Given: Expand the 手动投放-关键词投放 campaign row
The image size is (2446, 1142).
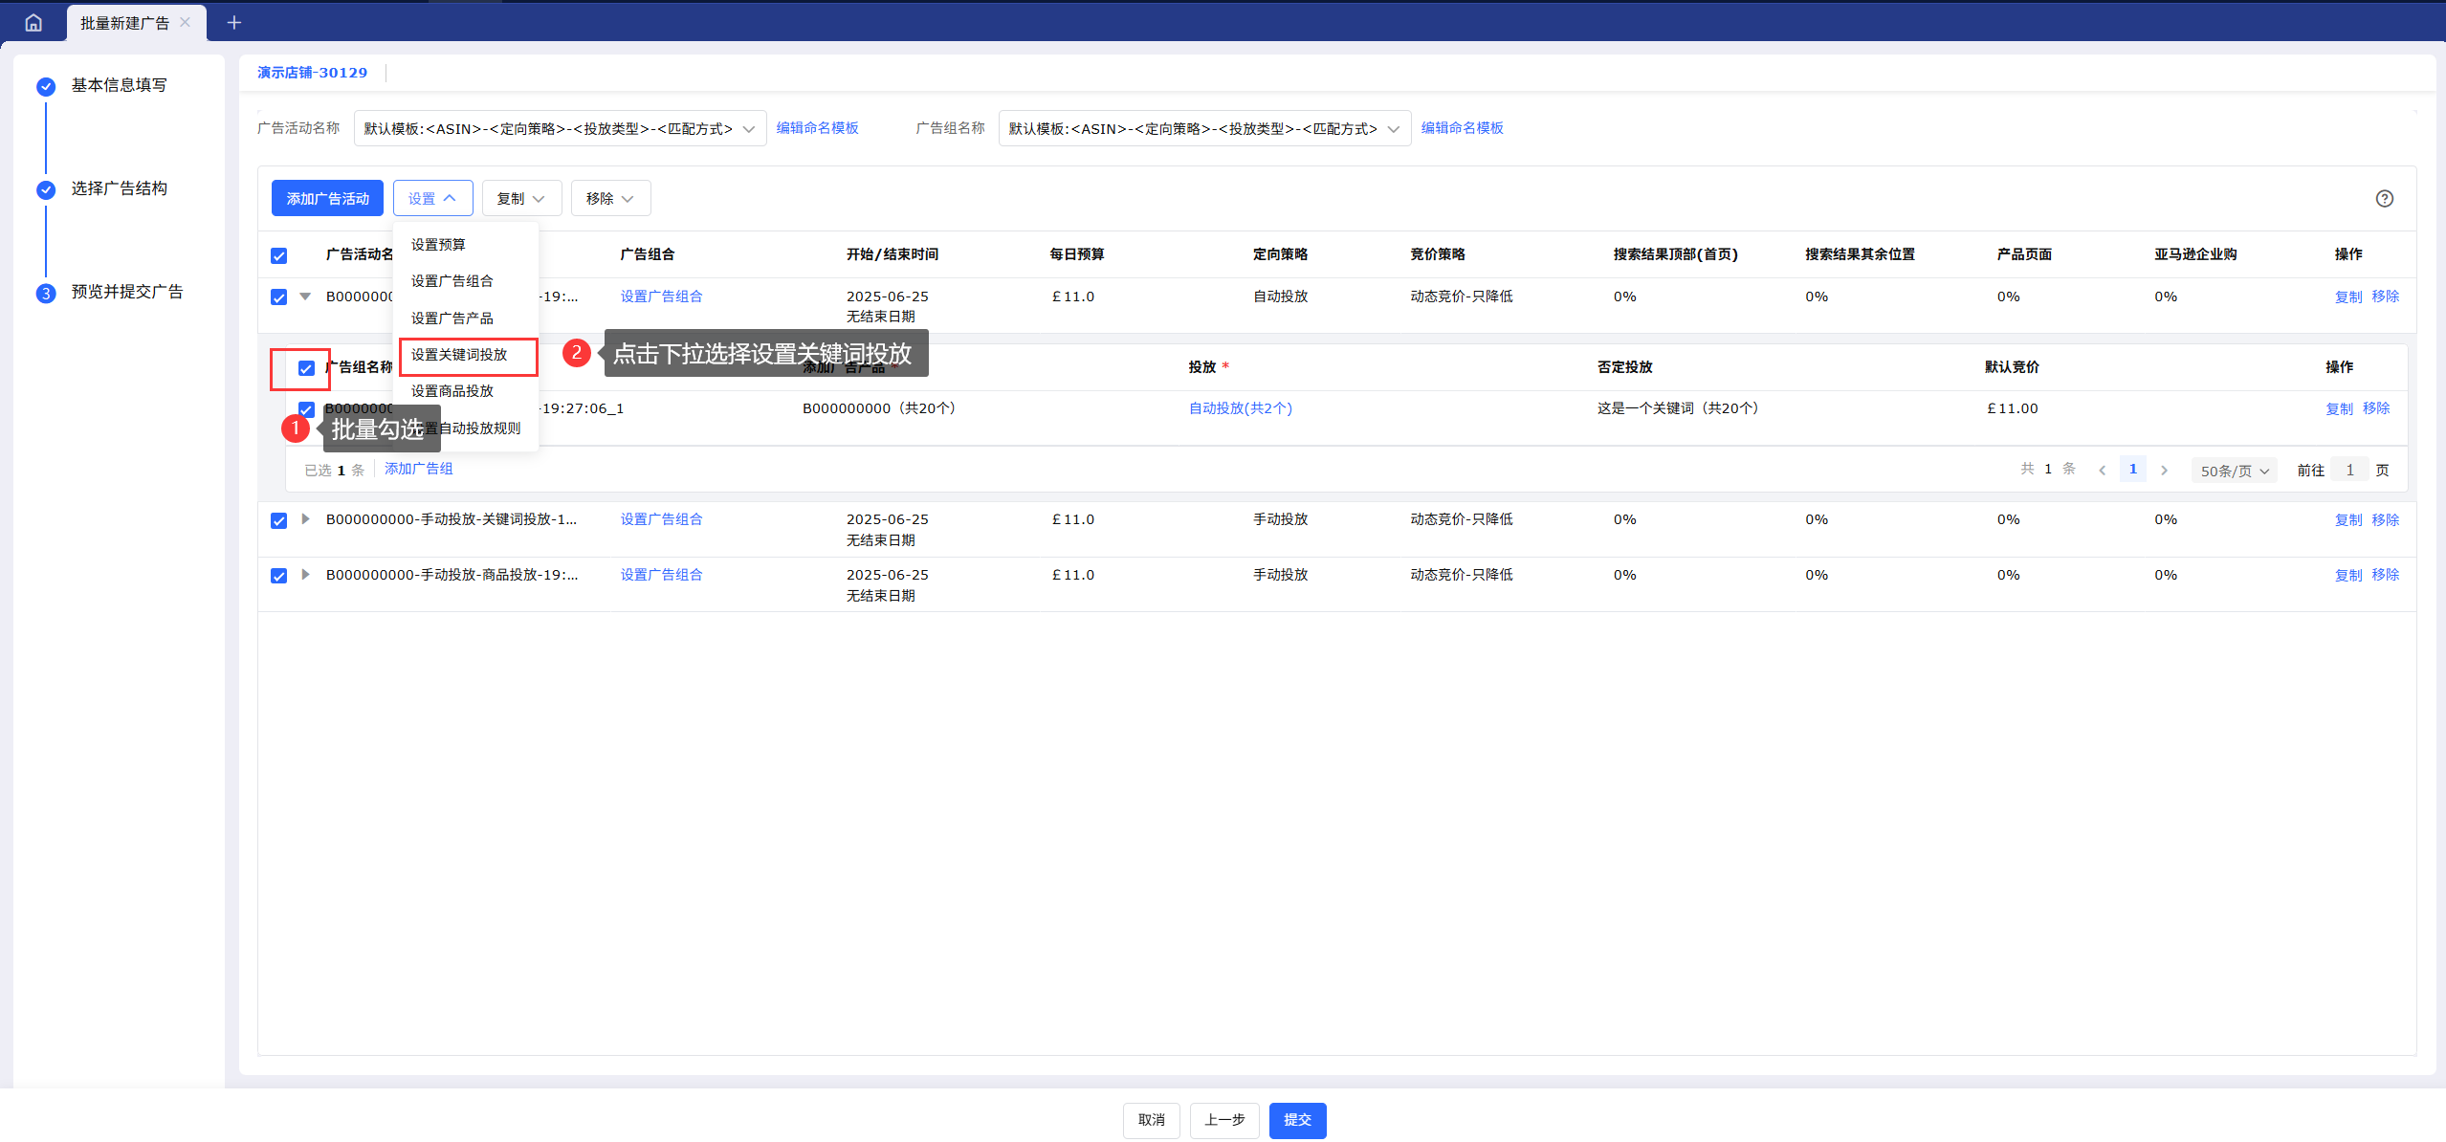Looking at the screenshot, I should click(x=305, y=519).
